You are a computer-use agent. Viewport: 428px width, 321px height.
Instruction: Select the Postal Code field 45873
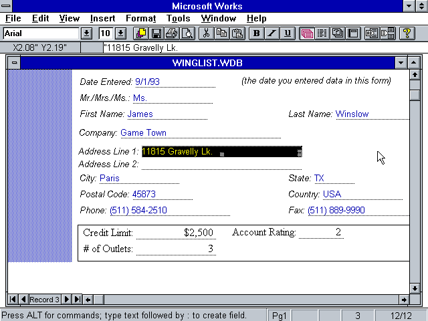(162, 195)
